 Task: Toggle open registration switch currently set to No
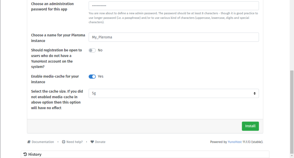click(92, 50)
